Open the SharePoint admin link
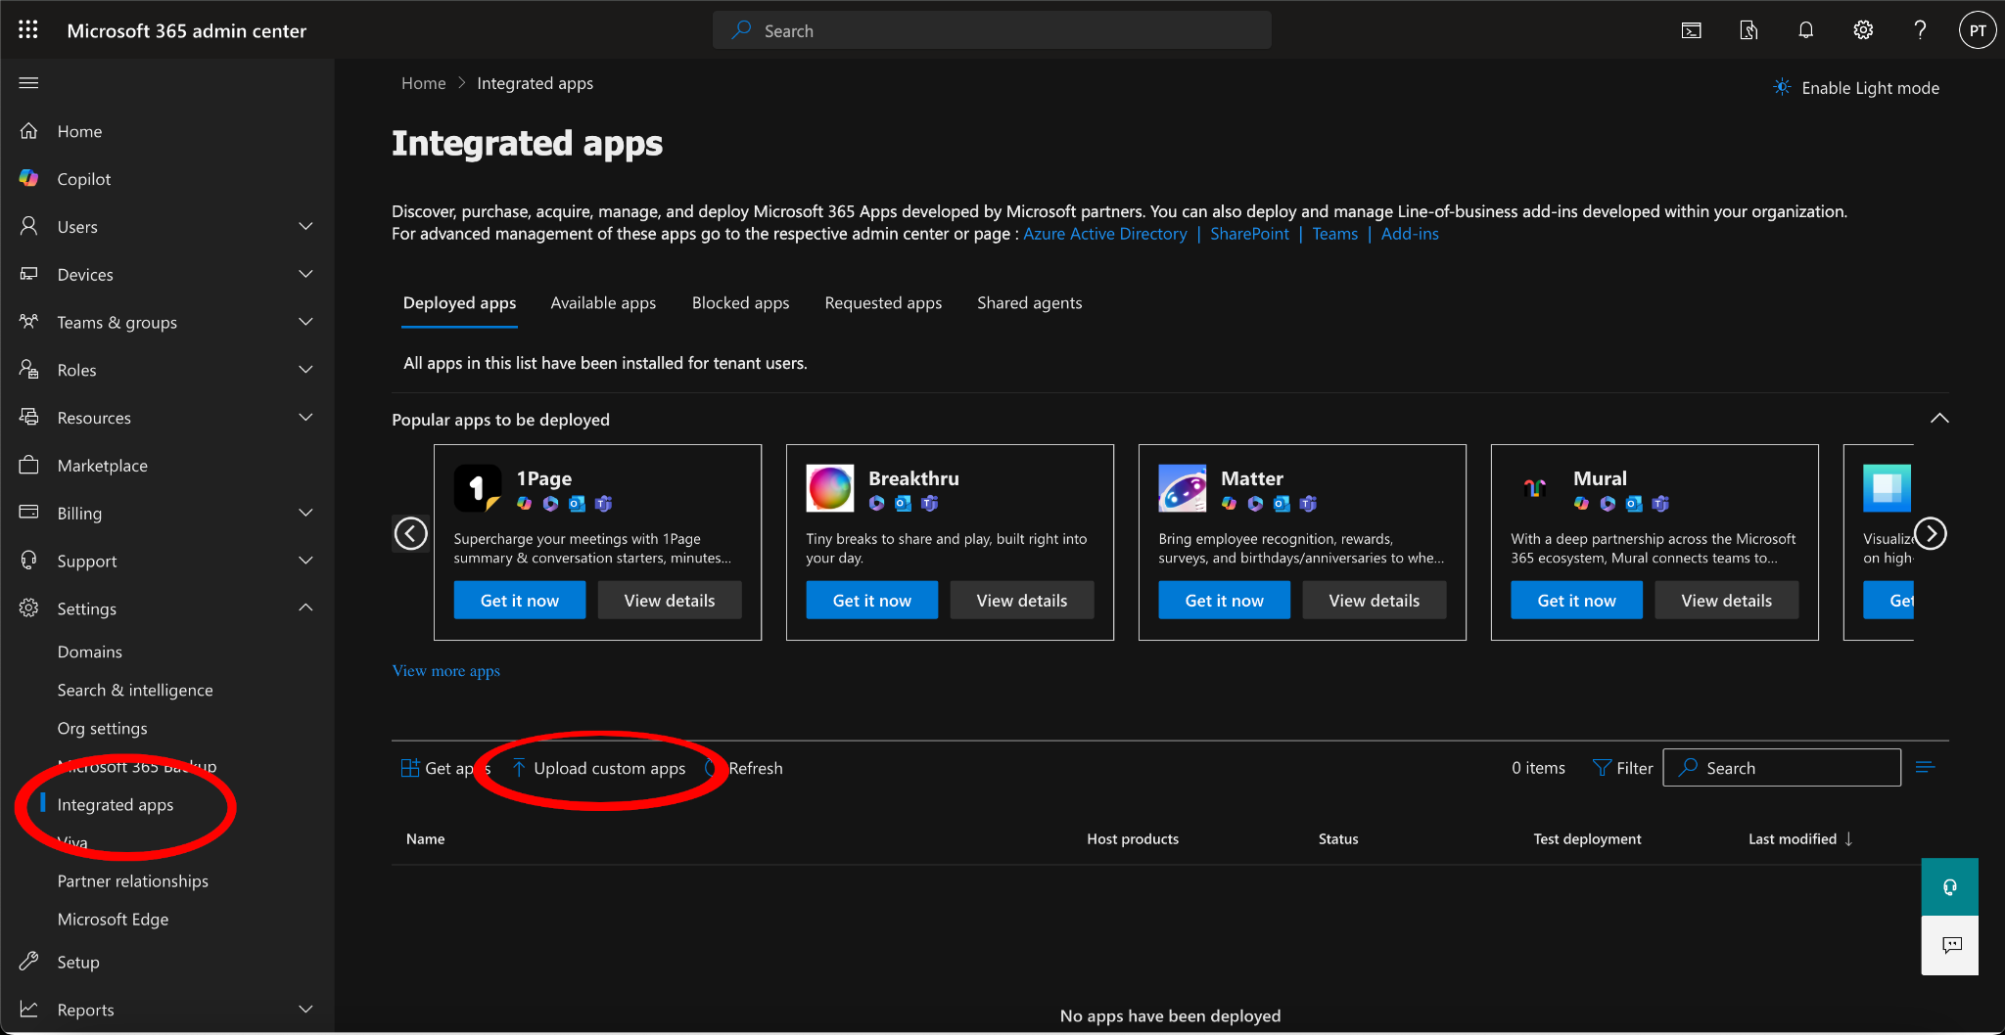Image resolution: width=2005 pixels, height=1035 pixels. 1249,234
